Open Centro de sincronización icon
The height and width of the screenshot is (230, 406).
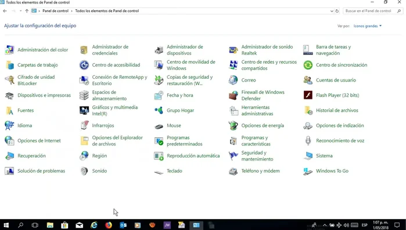pos(308,65)
